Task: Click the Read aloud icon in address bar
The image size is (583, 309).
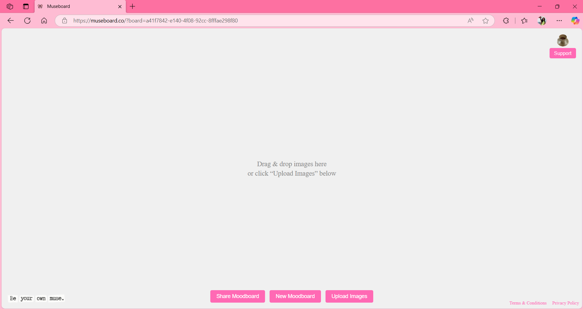Action: click(x=470, y=20)
